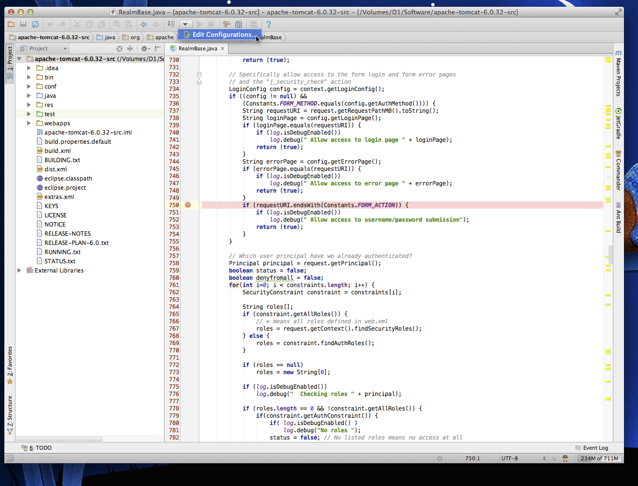638x486 pixels.
Task: Select RELEASE-NOTES file
Action: 68,234
